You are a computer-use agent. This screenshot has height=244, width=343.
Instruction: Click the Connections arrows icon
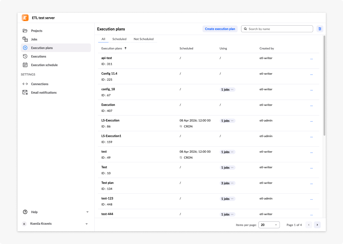(25, 84)
